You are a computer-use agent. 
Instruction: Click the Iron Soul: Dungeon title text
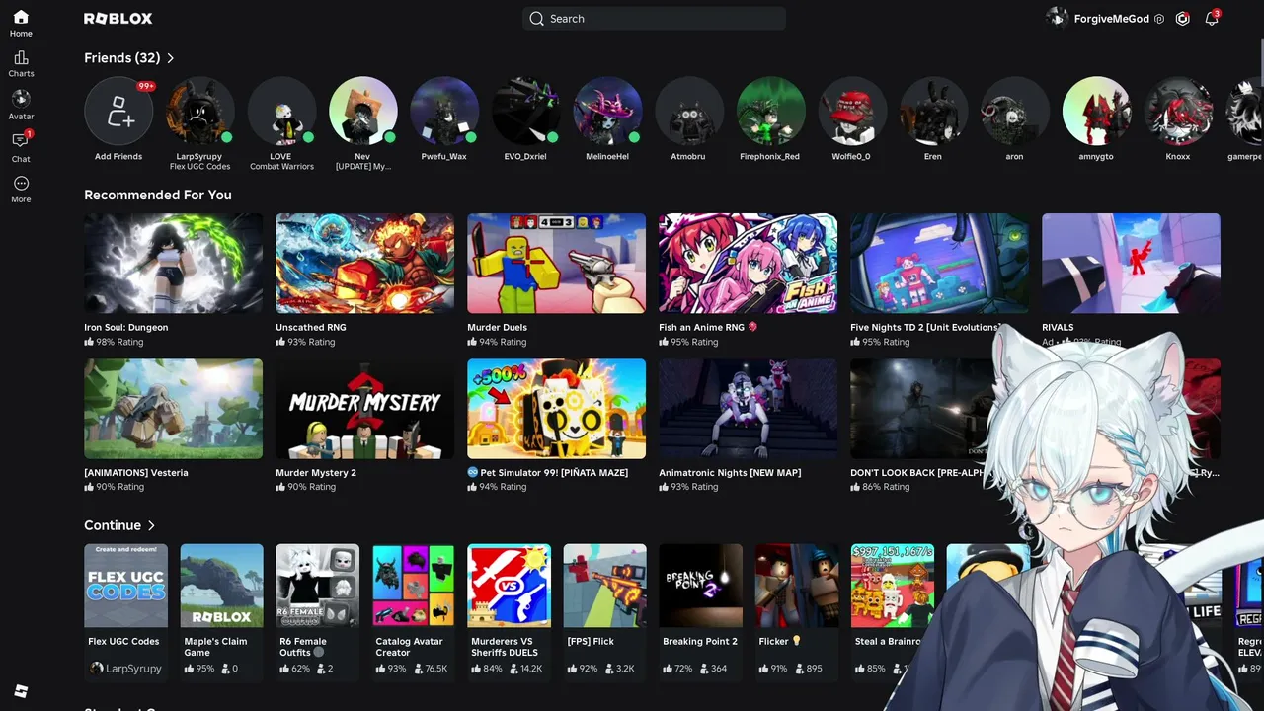click(126, 327)
